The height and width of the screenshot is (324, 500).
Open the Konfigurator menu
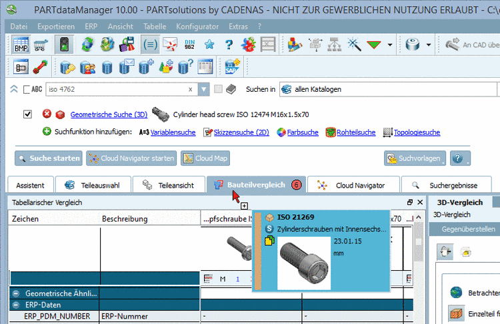tap(197, 27)
